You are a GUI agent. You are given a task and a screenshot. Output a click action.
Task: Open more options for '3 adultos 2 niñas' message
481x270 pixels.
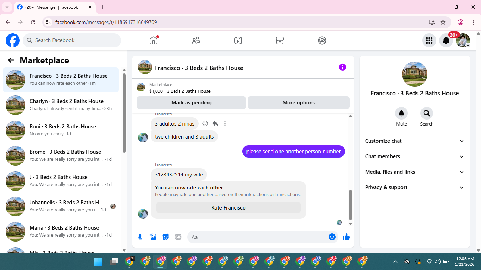pos(225,123)
